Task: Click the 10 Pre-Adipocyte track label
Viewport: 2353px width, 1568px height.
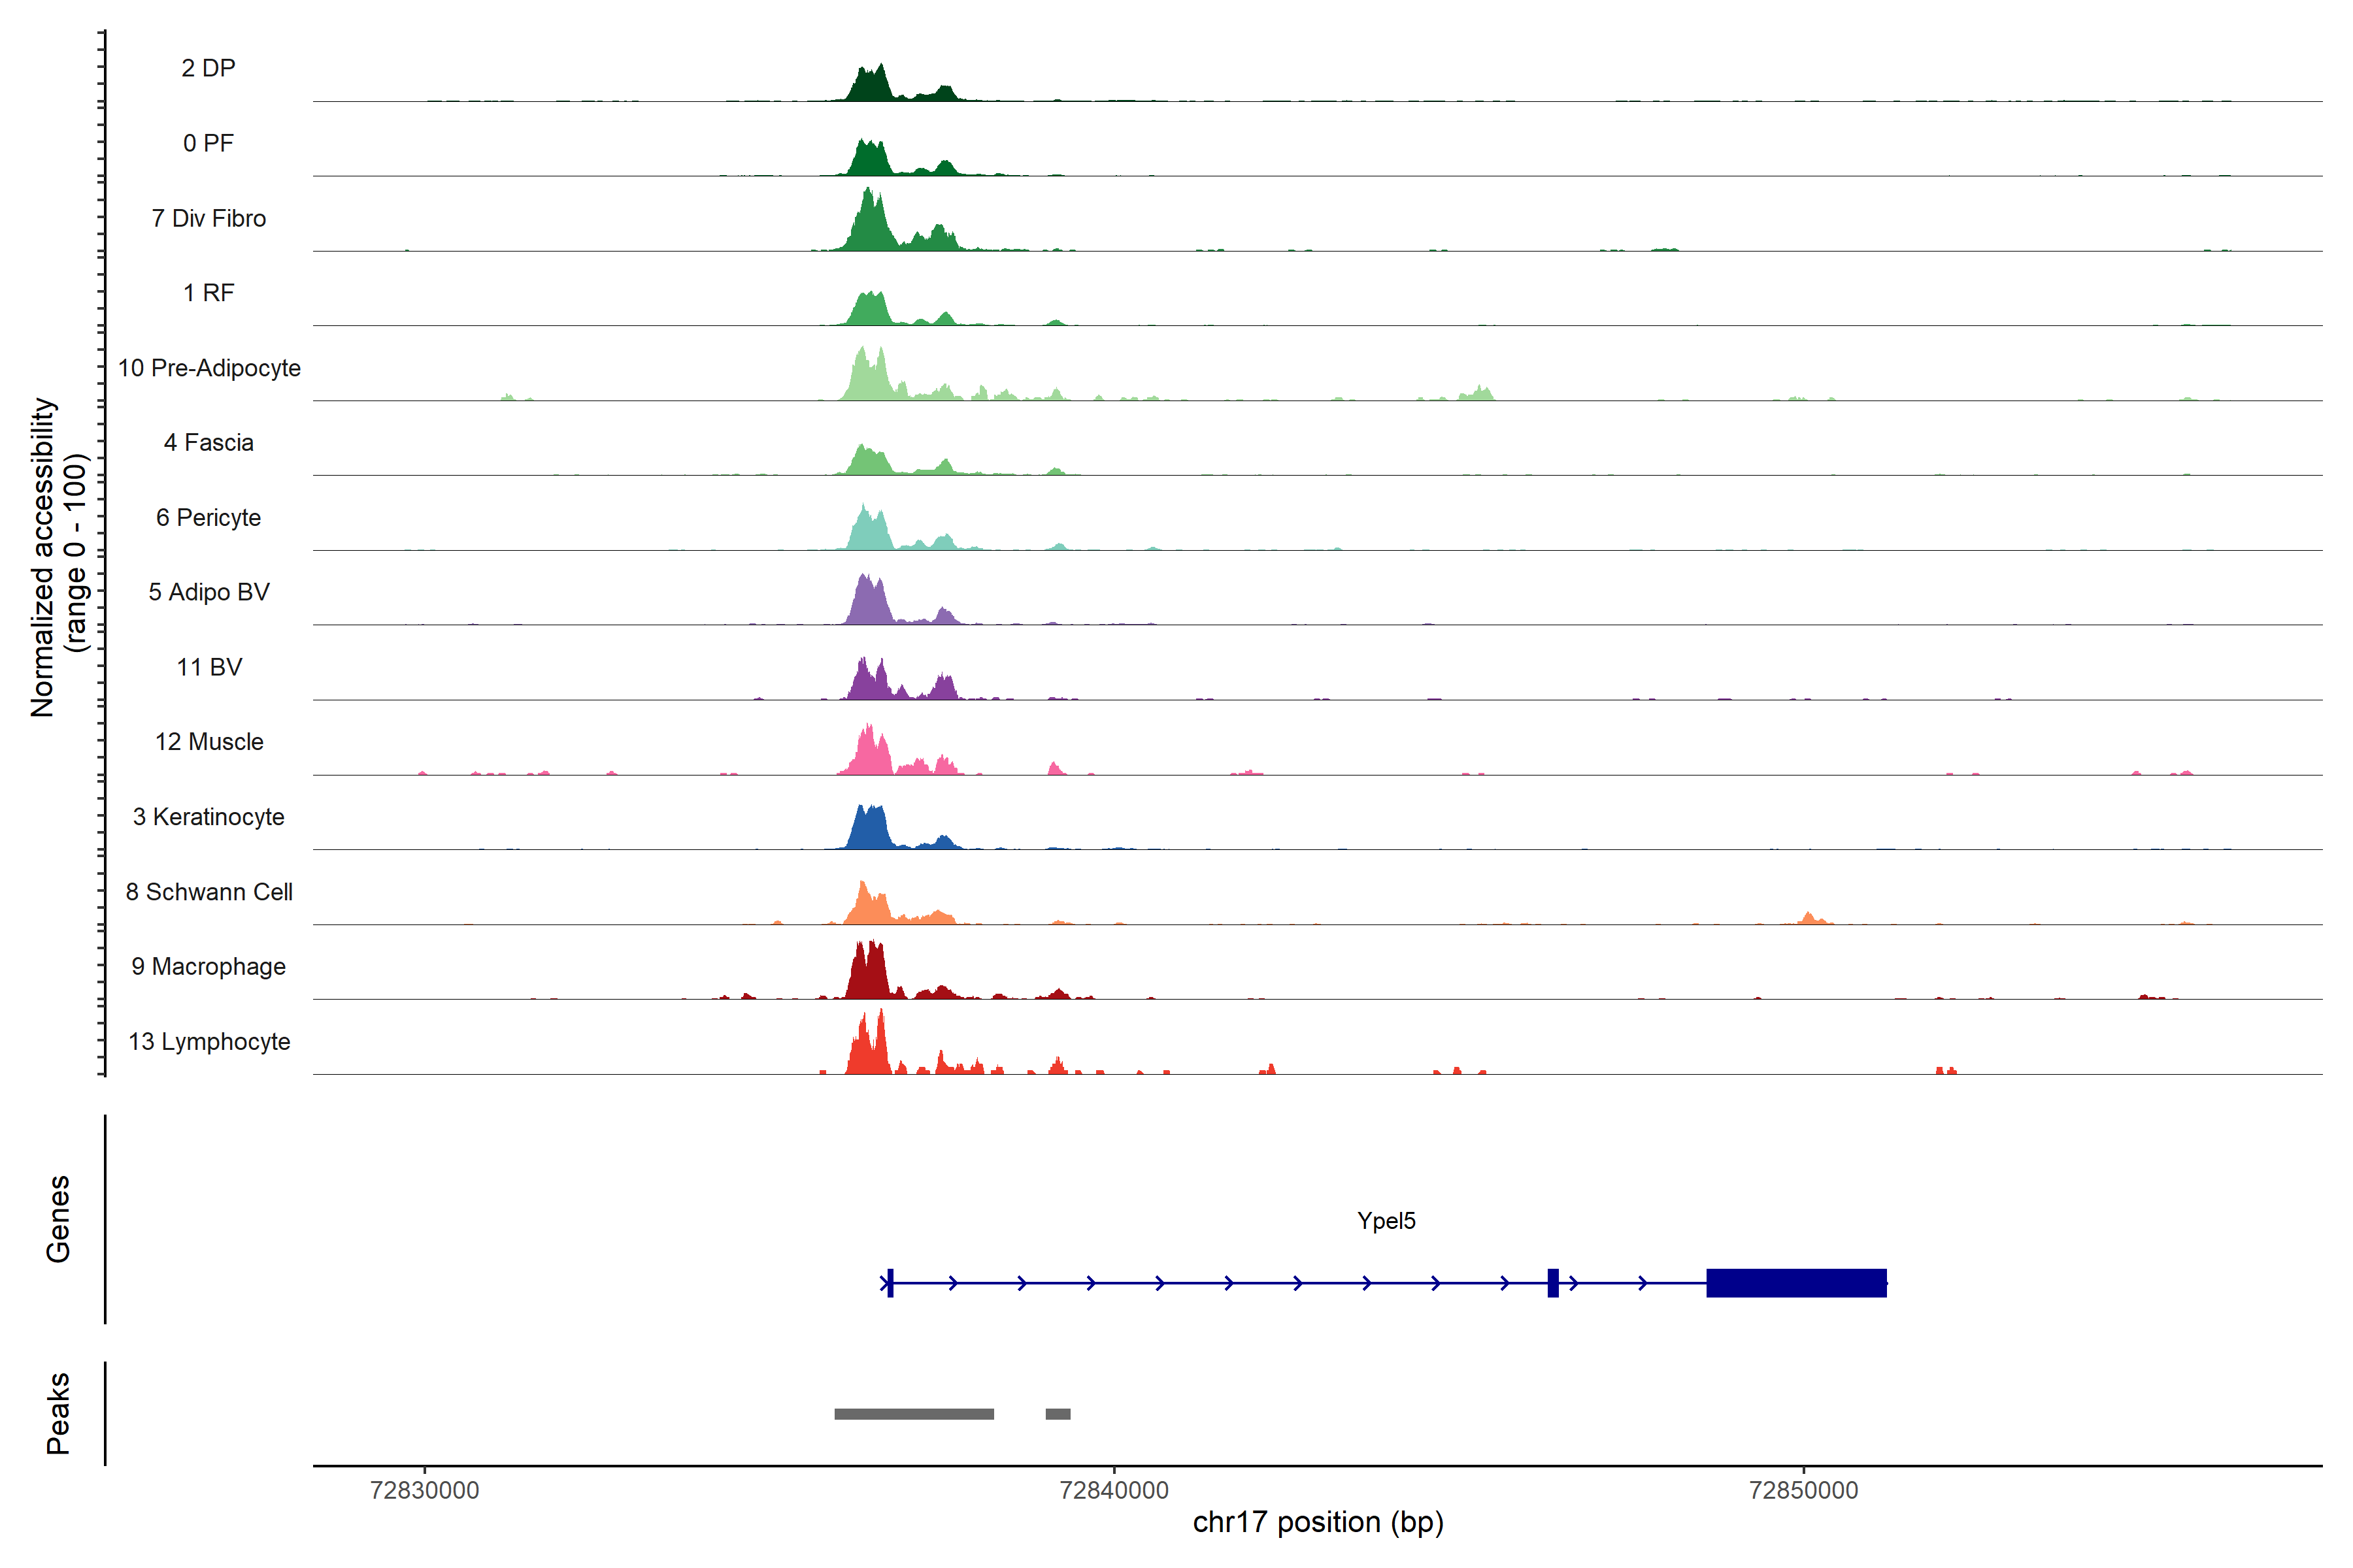Action: (x=209, y=368)
